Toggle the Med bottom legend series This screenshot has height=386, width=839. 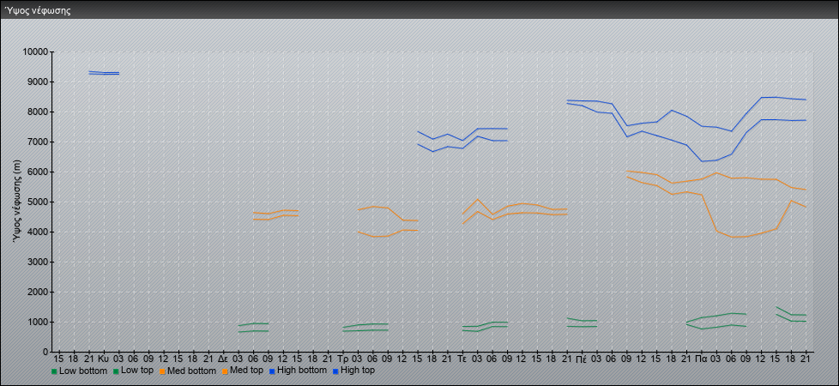tap(188, 370)
